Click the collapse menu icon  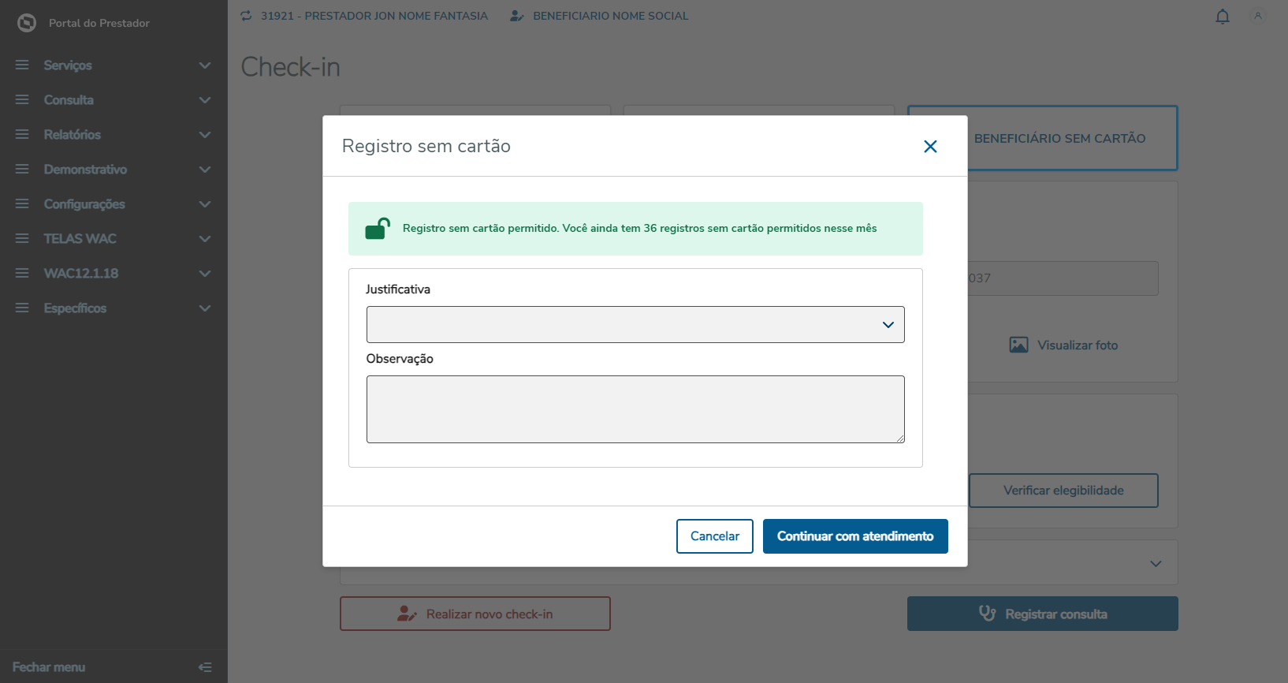[x=205, y=667]
